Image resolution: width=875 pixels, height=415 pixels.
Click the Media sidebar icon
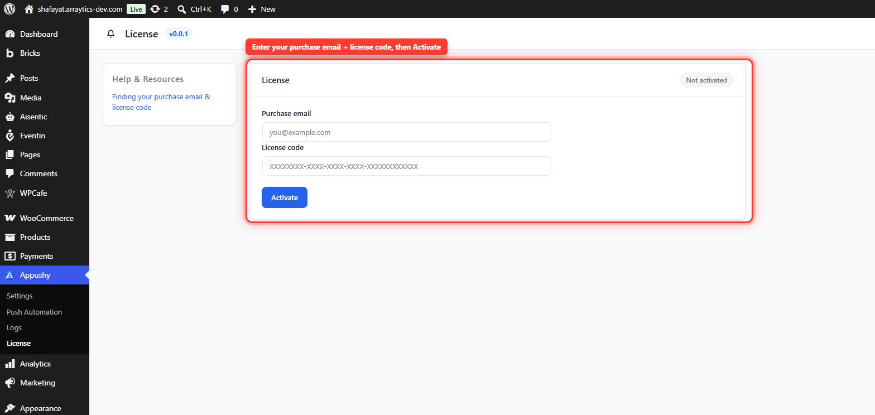pyautogui.click(x=10, y=98)
